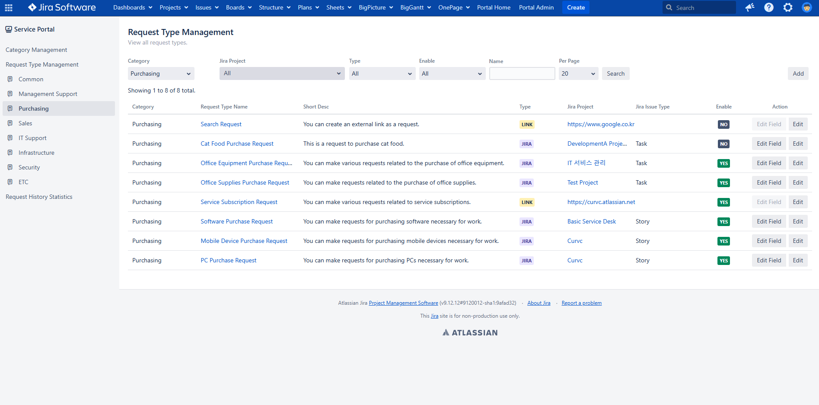The image size is (819, 405).
Task: Open the BigGantt menu
Action: point(415,7)
